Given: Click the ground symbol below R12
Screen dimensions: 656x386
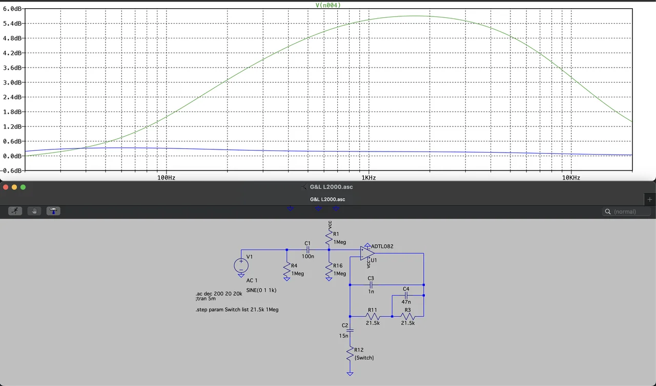Looking at the screenshot, I should (x=350, y=374).
